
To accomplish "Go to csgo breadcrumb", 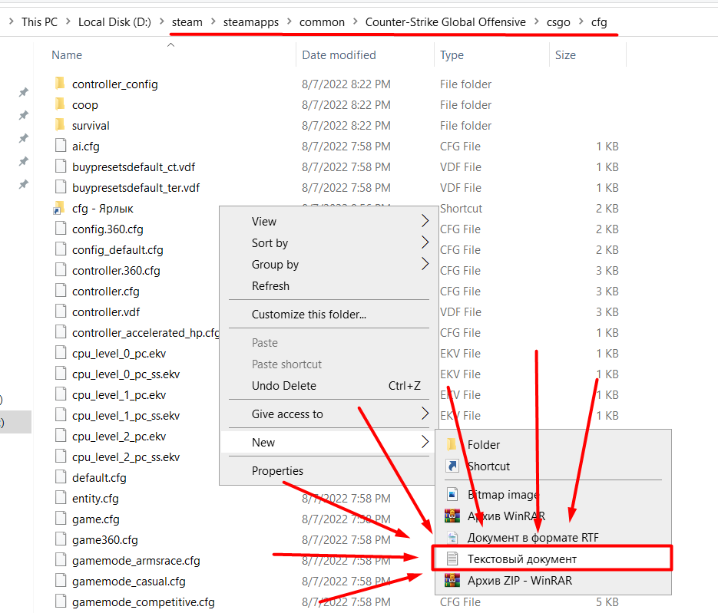I will click(558, 22).
